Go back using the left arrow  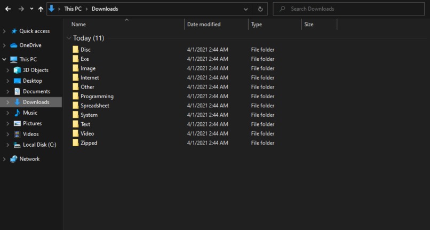pyautogui.click(x=8, y=9)
